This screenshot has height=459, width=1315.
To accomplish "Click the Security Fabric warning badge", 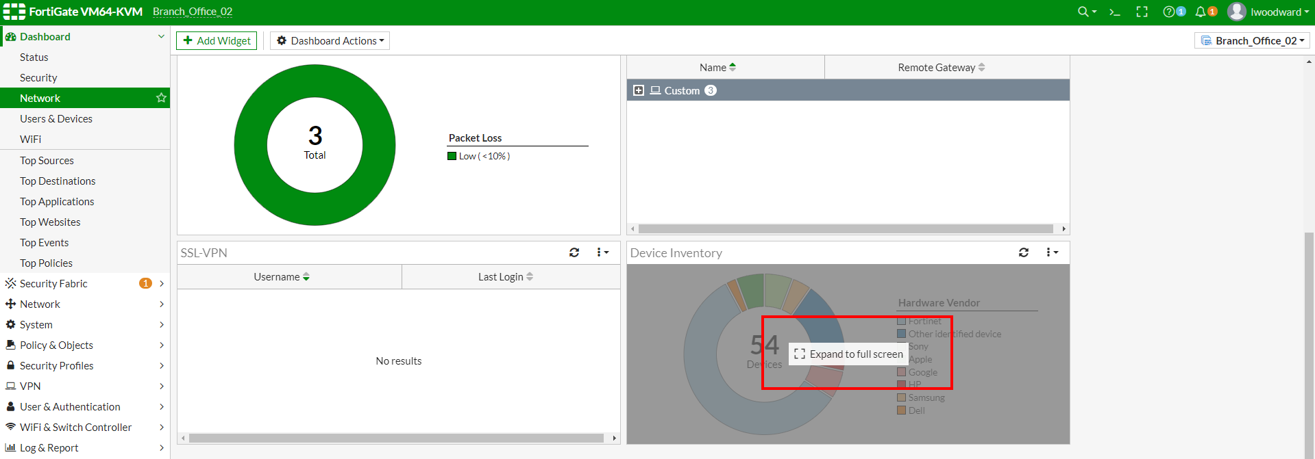I will 145,283.
